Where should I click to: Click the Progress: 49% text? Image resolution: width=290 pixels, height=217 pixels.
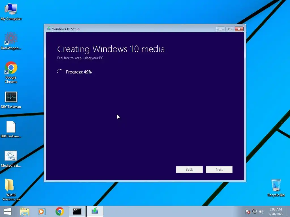tap(79, 72)
